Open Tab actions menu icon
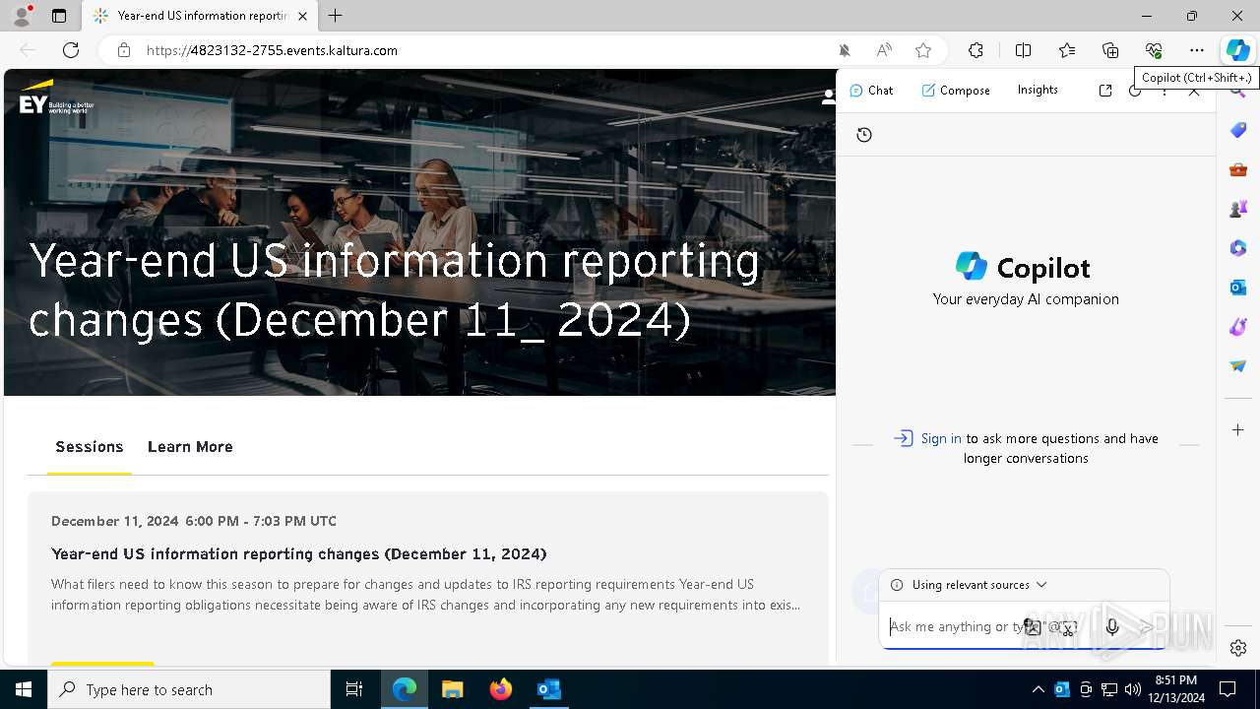Image resolution: width=1260 pixels, height=709 pixels. [x=59, y=16]
